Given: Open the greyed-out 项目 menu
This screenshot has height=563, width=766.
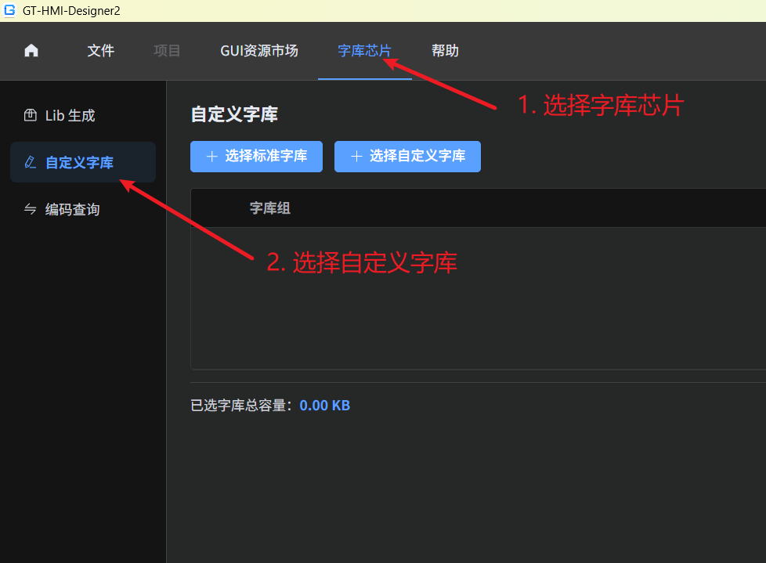Looking at the screenshot, I should click(167, 50).
